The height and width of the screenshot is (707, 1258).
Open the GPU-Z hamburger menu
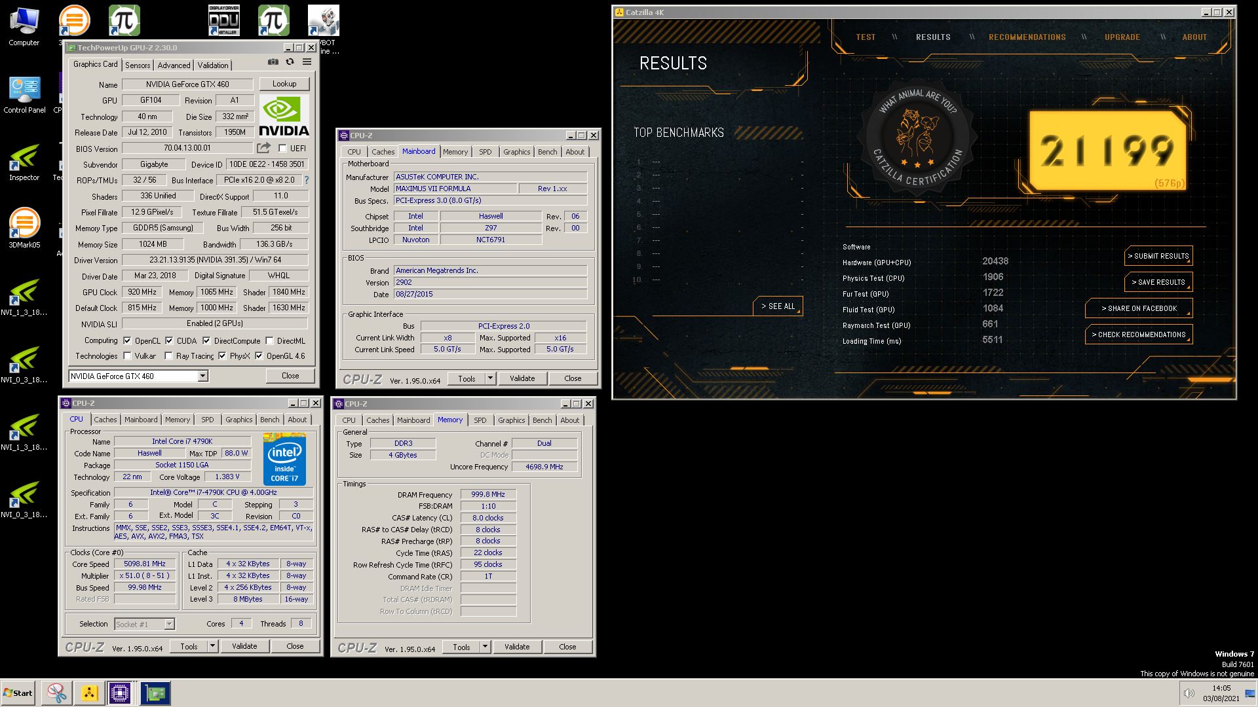(x=307, y=62)
